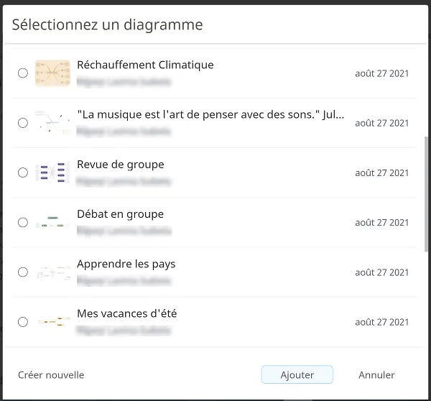This screenshot has width=431, height=401.
Task: Click the diagram list vertical scrollbar
Action: tap(426, 193)
